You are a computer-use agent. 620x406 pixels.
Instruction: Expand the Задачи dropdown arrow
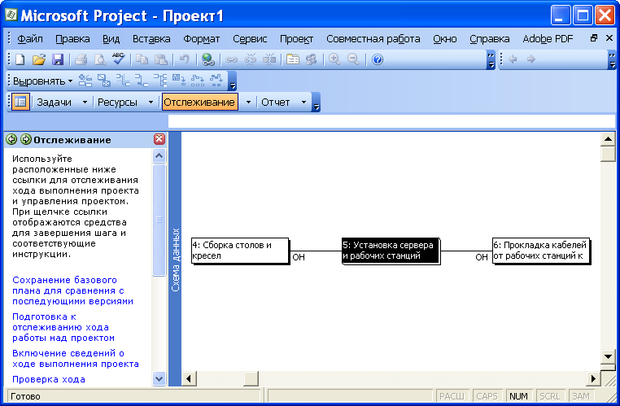(85, 102)
